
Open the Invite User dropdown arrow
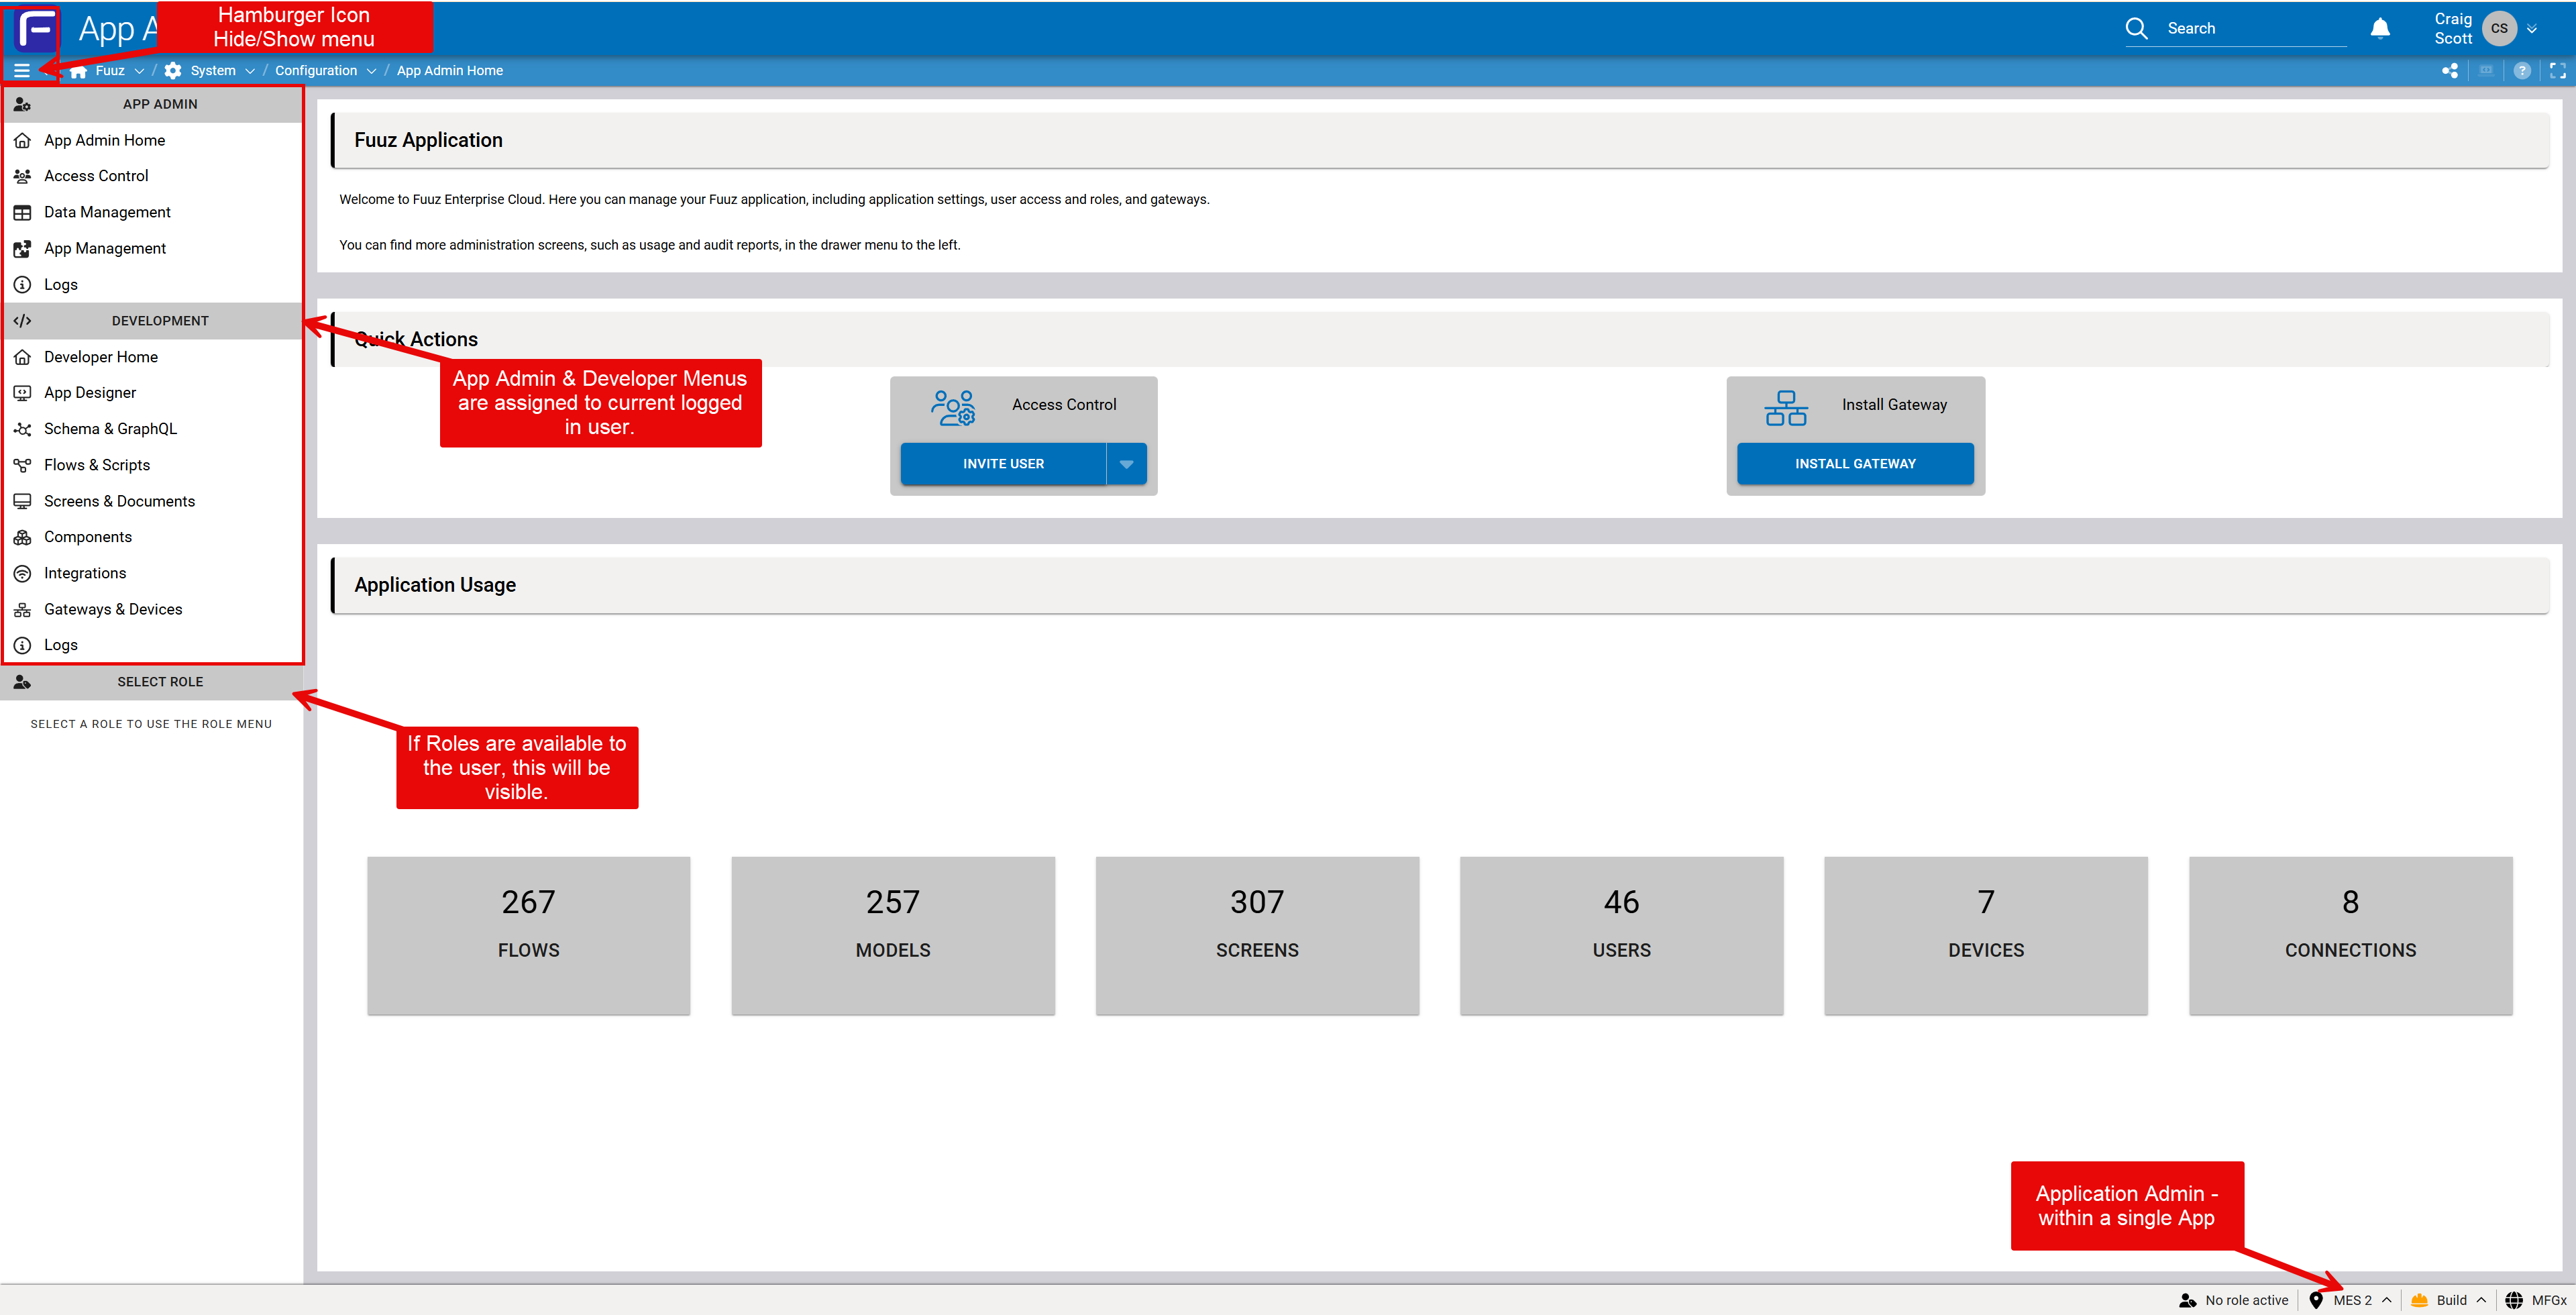[x=1126, y=464]
